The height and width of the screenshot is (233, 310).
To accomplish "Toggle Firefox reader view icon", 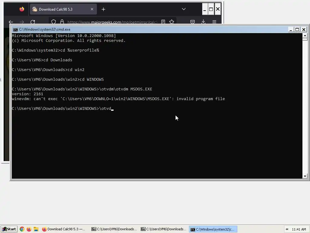I will tap(163, 22).
